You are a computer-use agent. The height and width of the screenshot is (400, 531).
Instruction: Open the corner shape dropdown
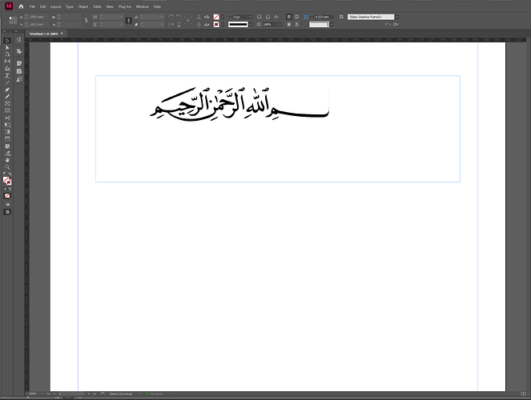(x=332, y=24)
